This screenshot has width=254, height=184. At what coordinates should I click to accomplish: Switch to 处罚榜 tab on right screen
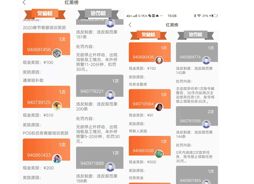(x=196, y=35)
